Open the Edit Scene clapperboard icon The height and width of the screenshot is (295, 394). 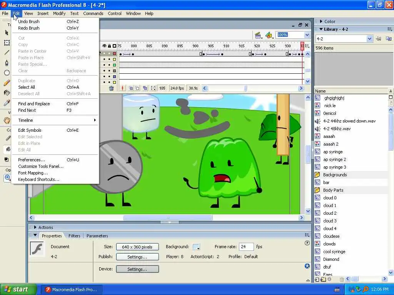pos(258,35)
